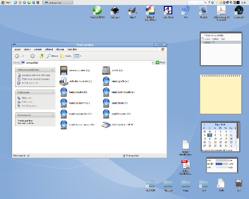
Task: Select the highlighted day 7 in calendar
Action: [210, 135]
